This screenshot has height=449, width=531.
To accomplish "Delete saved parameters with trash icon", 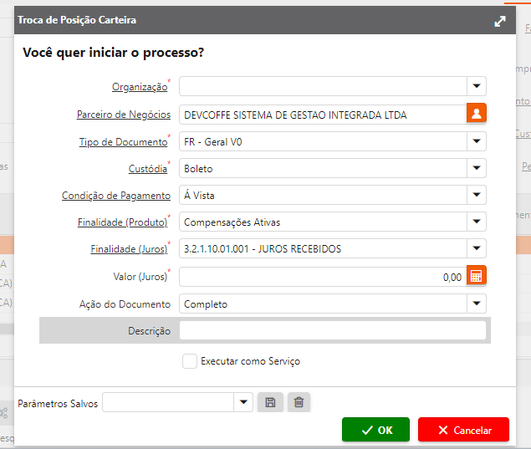I will pyautogui.click(x=299, y=403).
